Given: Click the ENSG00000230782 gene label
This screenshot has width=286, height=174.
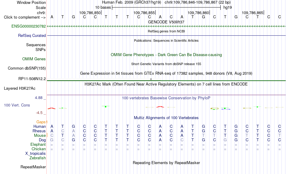Looking at the screenshot, I should point(29,26).
